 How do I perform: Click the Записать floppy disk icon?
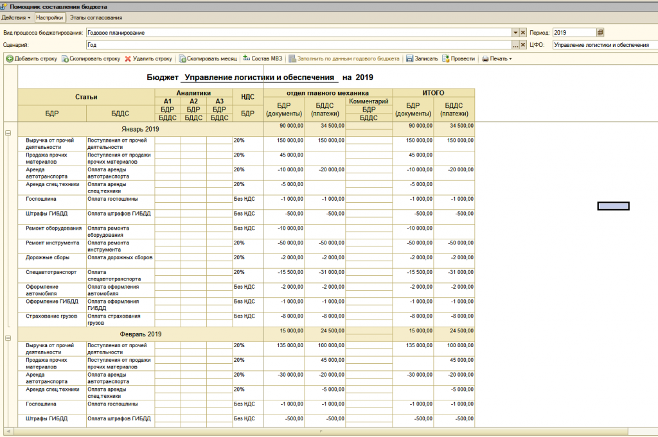[409, 58]
